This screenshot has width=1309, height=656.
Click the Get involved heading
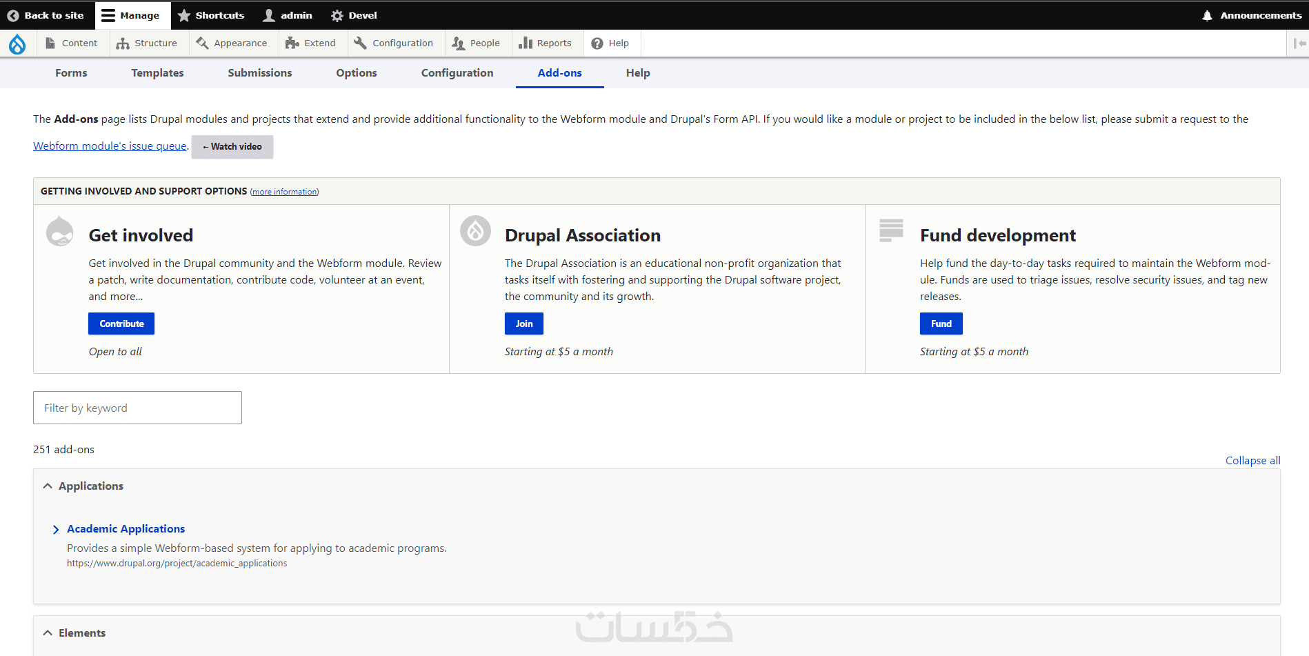pos(141,235)
